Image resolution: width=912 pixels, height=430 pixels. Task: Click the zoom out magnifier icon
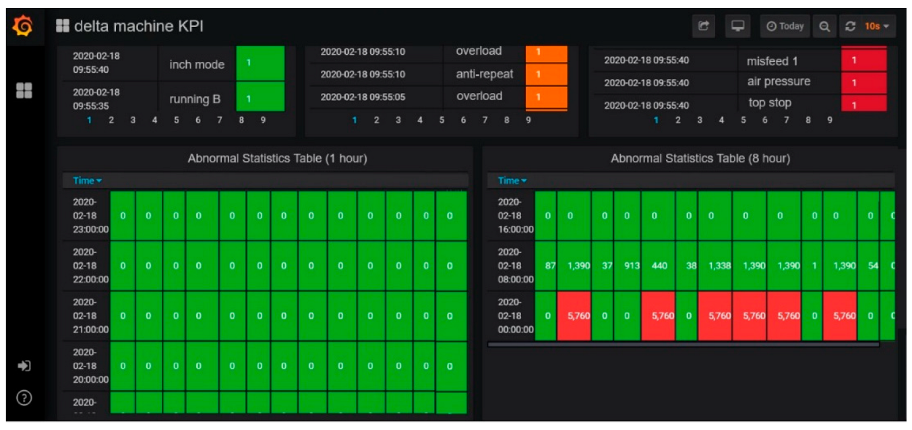tap(824, 26)
